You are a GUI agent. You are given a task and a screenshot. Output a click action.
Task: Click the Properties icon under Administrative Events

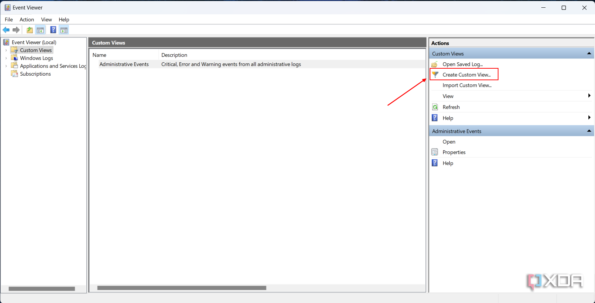[x=435, y=152]
